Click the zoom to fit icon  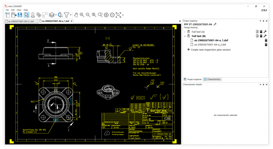[118, 15]
